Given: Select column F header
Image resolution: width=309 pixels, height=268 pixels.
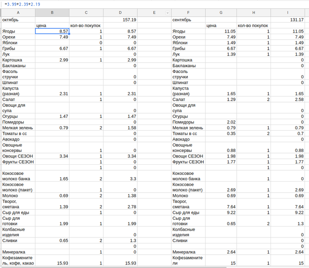Looking at the screenshot, I should 188,13.
